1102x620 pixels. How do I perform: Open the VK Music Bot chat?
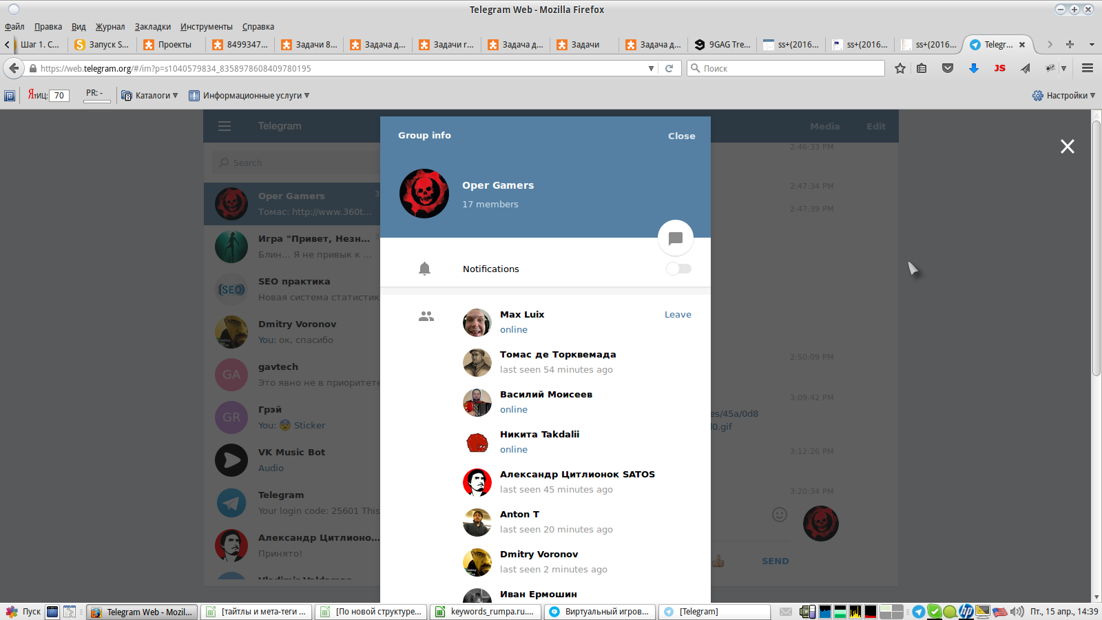coord(292,460)
